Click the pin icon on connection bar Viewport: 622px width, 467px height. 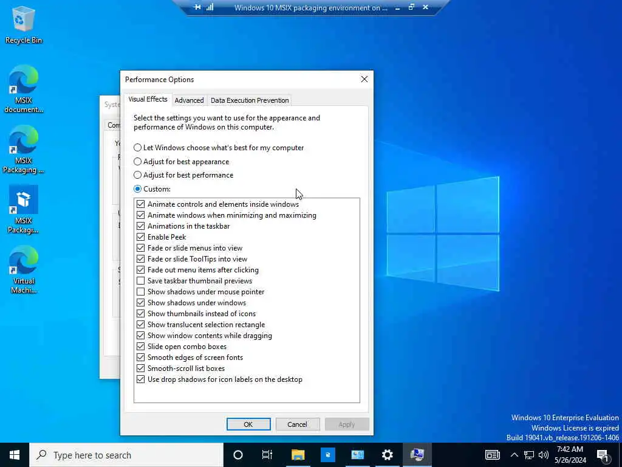(197, 7)
